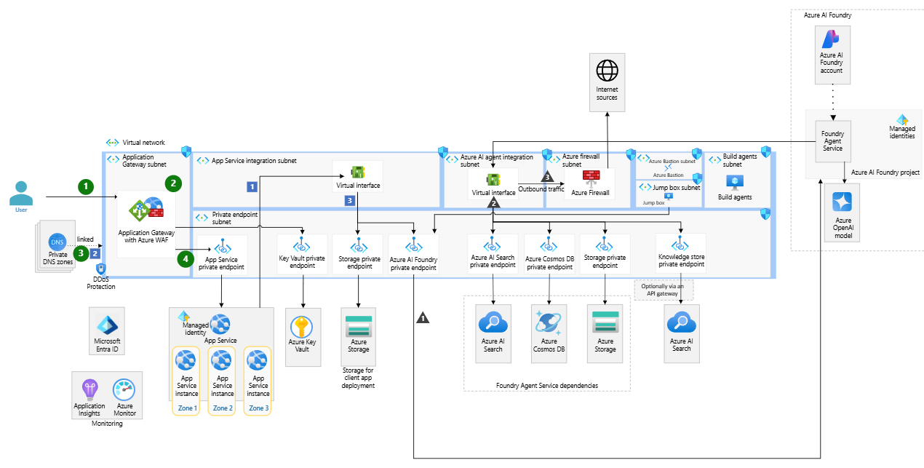Image resolution: width=924 pixels, height=468 pixels.
Task: Click the Private DNS zones icon
Action: 56,242
